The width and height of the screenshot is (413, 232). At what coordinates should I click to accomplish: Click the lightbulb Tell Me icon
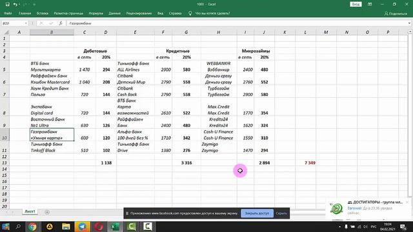tap(190, 13)
